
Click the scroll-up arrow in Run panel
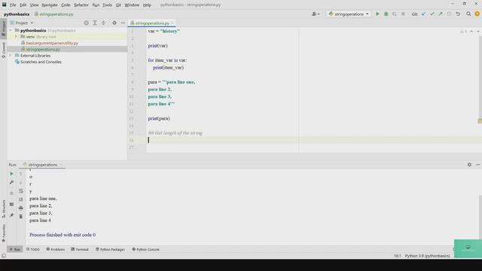(21, 174)
